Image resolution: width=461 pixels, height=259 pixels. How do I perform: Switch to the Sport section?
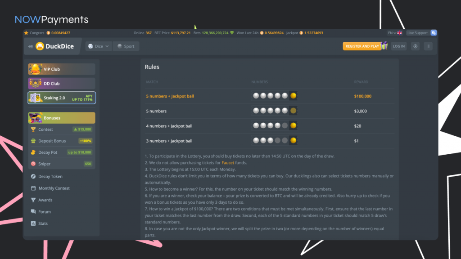pyautogui.click(x=126, y=46)
